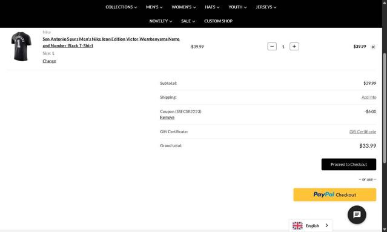Screen dimensions: 387x232
Task: Click the Coupon (SSECSR2223) label
Action: (180, 111)
